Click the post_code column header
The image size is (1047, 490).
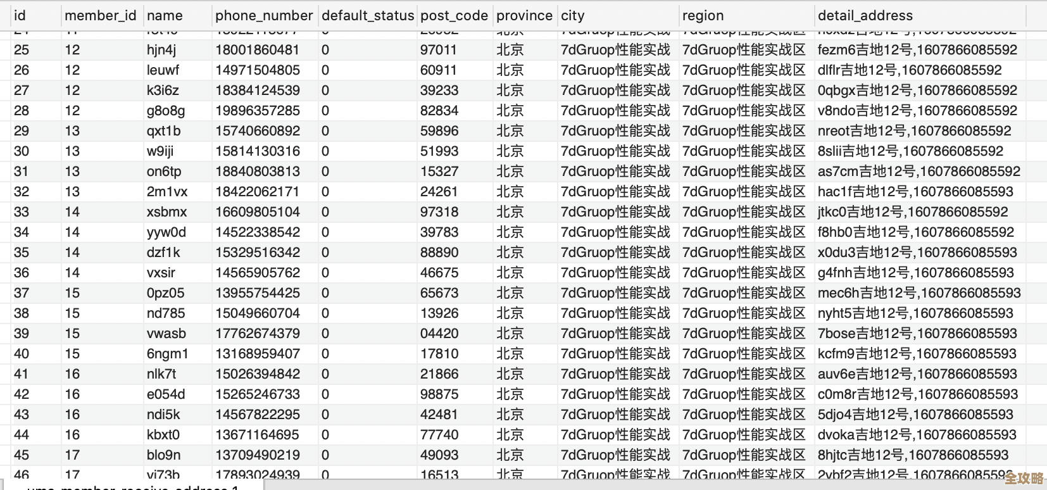tap(454, 16)
